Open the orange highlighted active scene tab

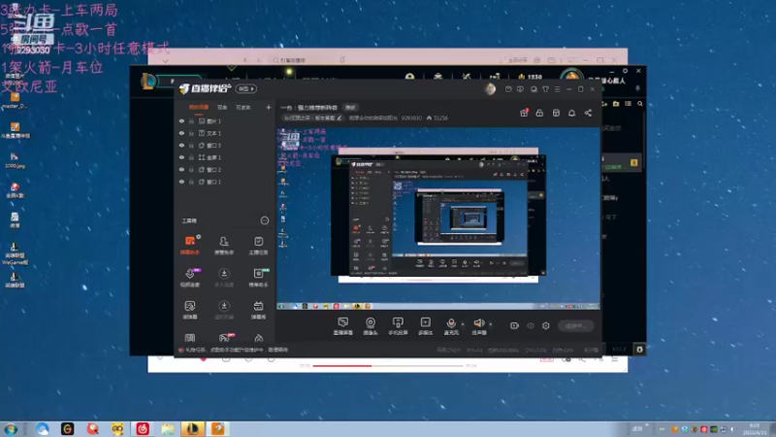[x=199, y=108]
